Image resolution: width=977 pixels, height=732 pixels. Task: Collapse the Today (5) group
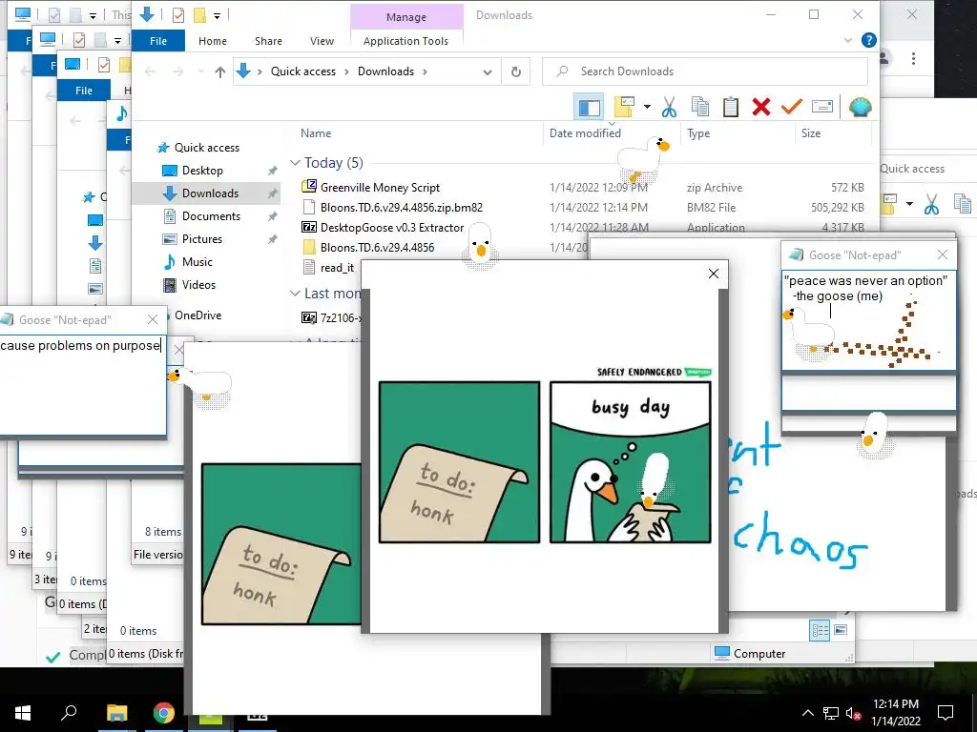click(296, 162)
